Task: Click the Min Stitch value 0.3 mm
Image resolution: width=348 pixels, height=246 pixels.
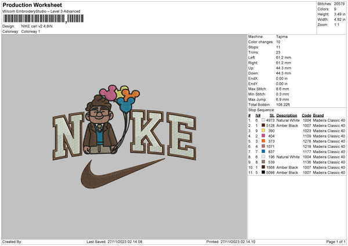Action: click(282, 94)
